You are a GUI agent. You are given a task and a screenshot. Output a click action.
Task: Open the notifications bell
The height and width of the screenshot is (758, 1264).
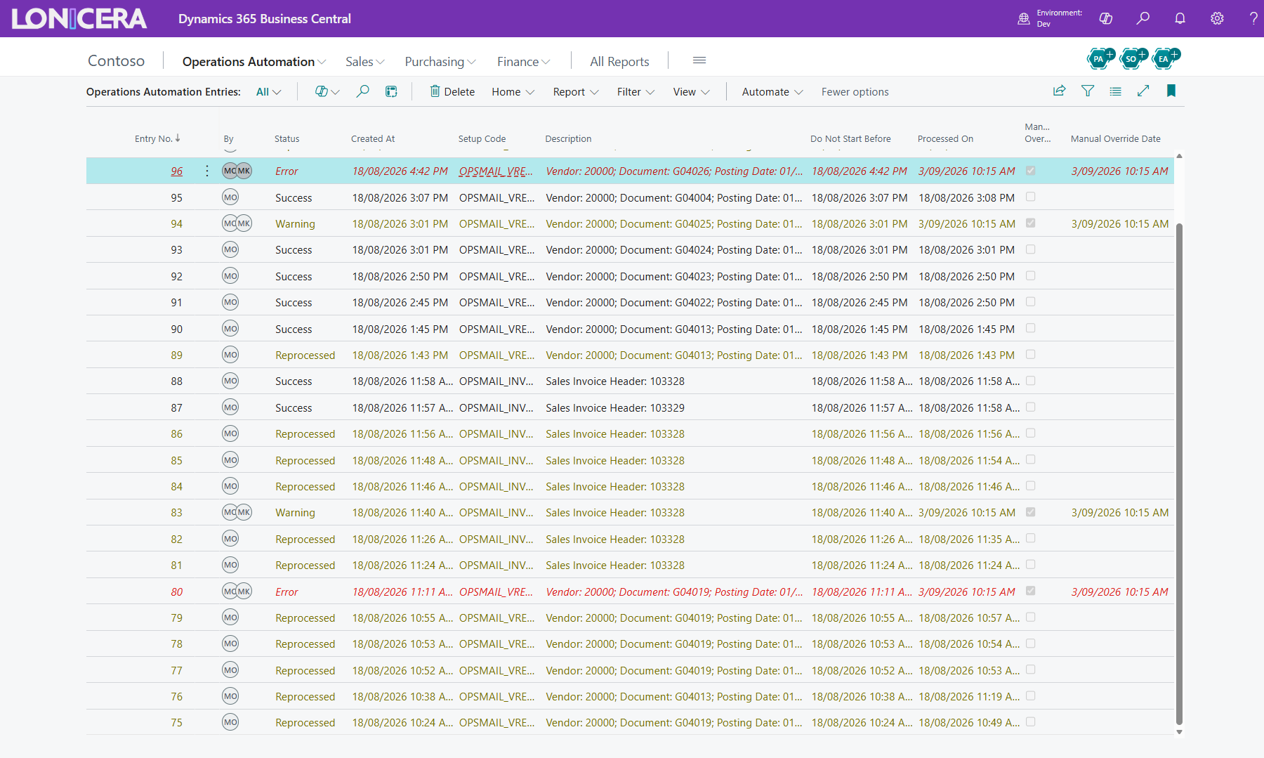click(1180, 19)
